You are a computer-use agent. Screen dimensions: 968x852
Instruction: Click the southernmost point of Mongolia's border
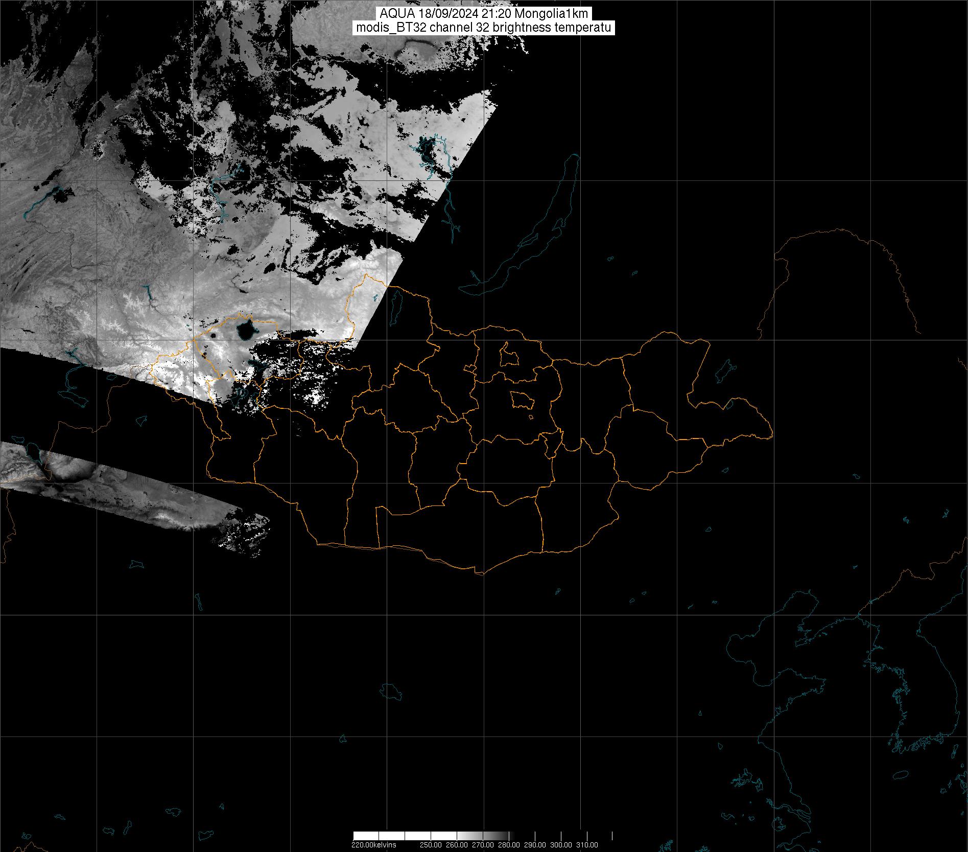[480, 574]
